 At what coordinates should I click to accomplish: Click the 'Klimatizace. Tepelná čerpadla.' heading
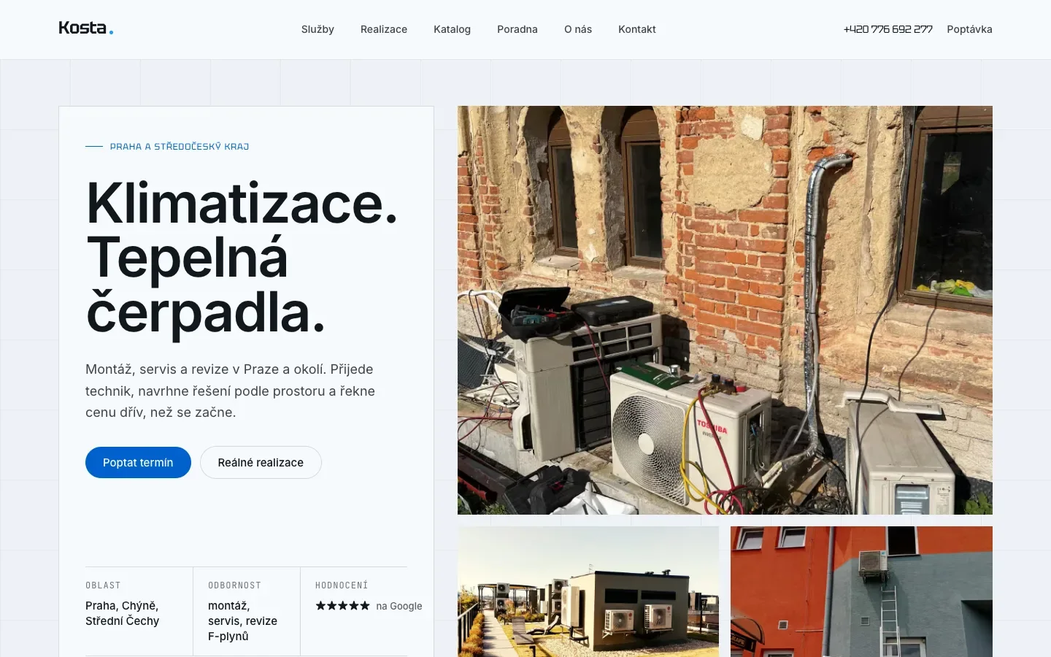click(x=242, y=258)
